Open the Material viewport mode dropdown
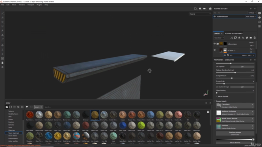Screen dimensions: 262x147 coord(200,14)
